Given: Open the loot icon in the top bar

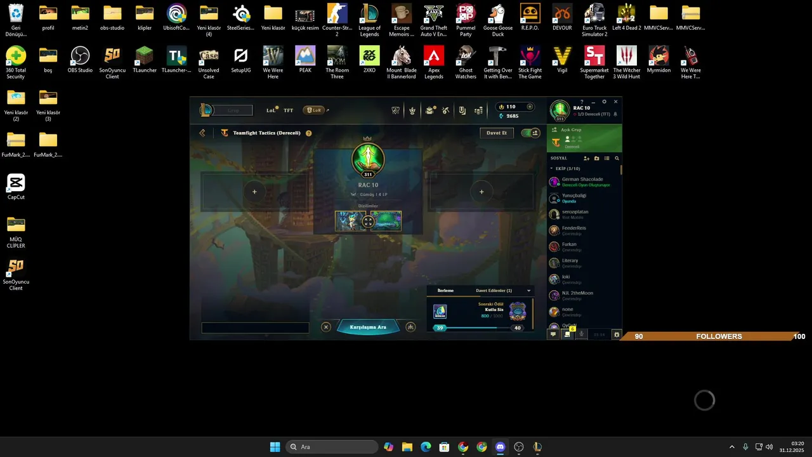Looking at the screenshot, I should [462, 110].
